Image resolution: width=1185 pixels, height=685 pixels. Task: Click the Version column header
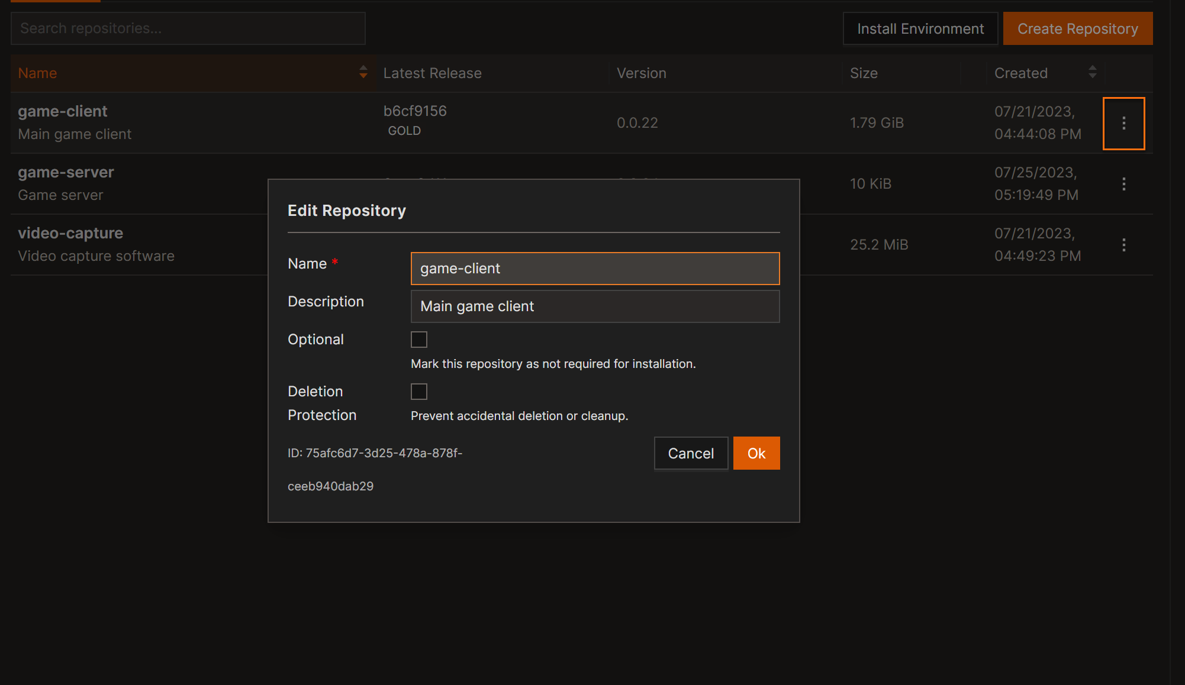point(641,73)
